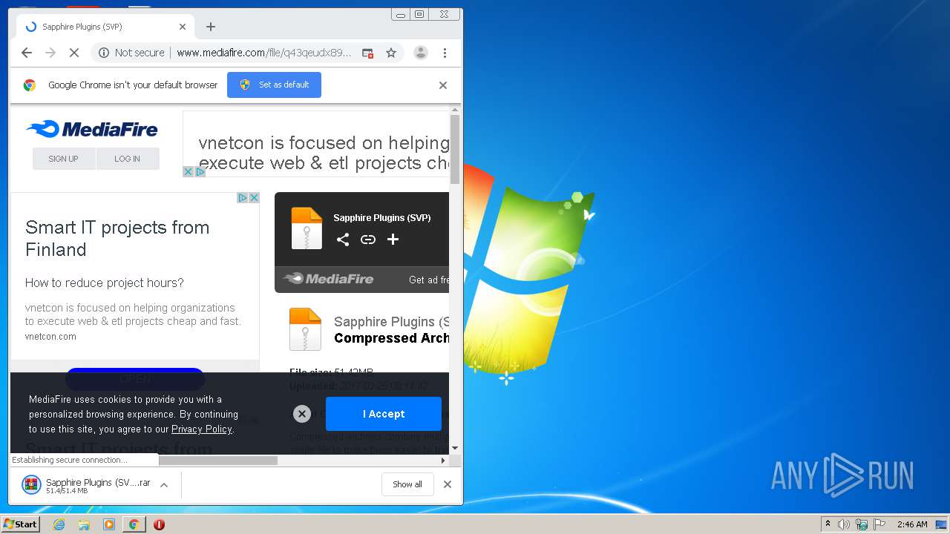Show hidden tray icons
This screenshot has width=950, height=534.
[x=828, y=524]
